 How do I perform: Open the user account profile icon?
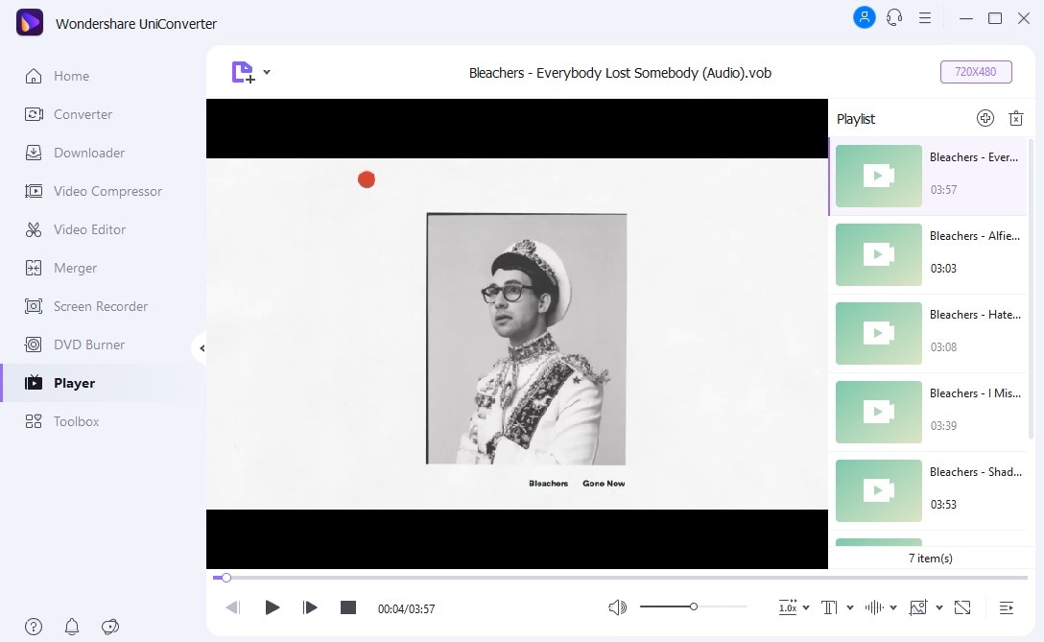click(x=865, y=18)
